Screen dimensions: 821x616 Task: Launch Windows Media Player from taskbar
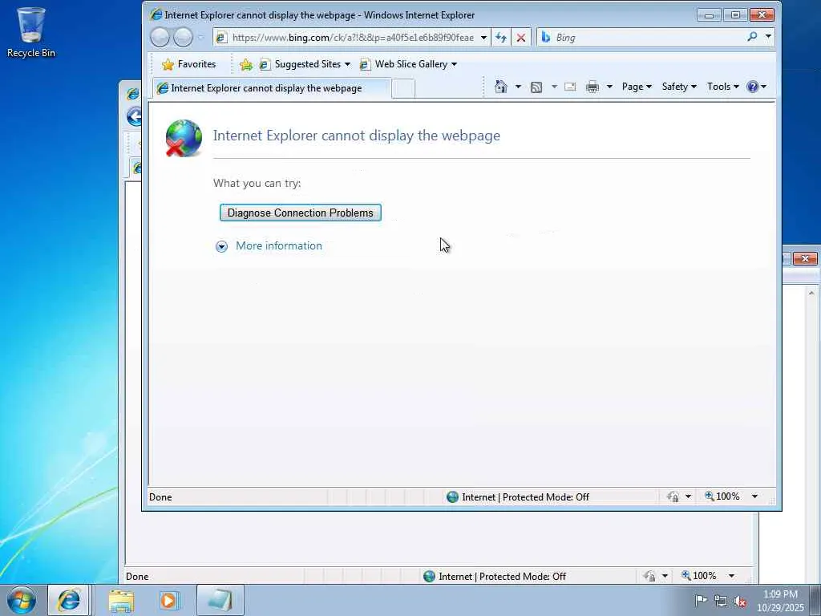pos(168,600)
